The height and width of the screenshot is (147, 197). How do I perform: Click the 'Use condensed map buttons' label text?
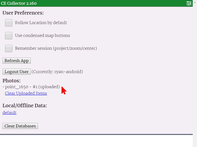click(x=42, y=35)
